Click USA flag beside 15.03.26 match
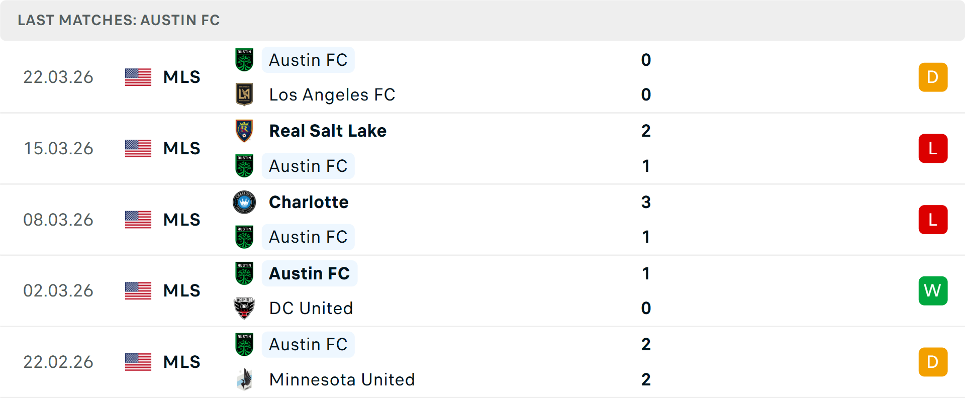 (138, 148)
